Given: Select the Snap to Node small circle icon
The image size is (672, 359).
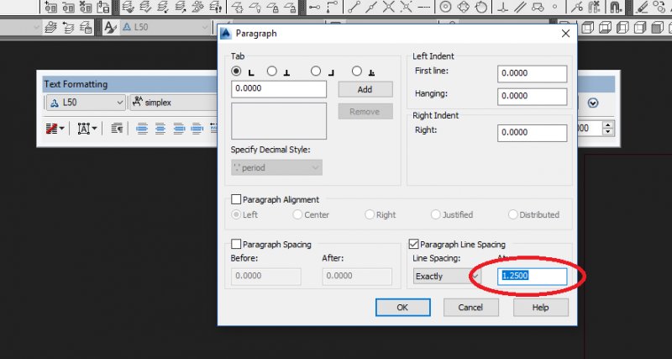Looking at the screenshot, I should tap(555, 7).
